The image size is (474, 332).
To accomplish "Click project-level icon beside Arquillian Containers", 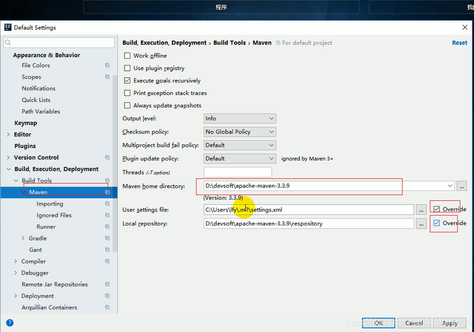I will 107,307.
